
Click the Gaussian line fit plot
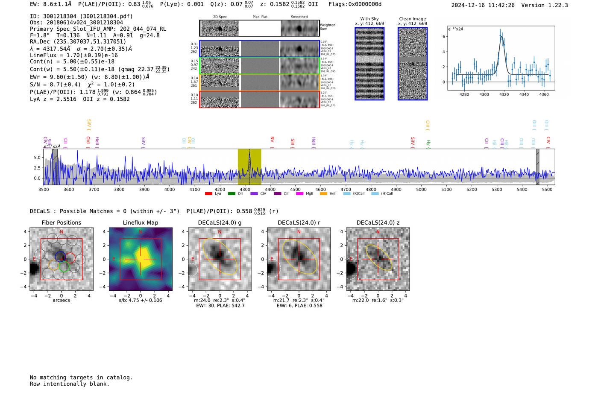tap(501, 58)
